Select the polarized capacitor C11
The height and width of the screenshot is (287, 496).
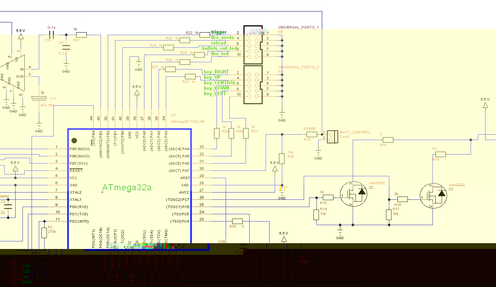pyautogui.click(x=39, y=98)
